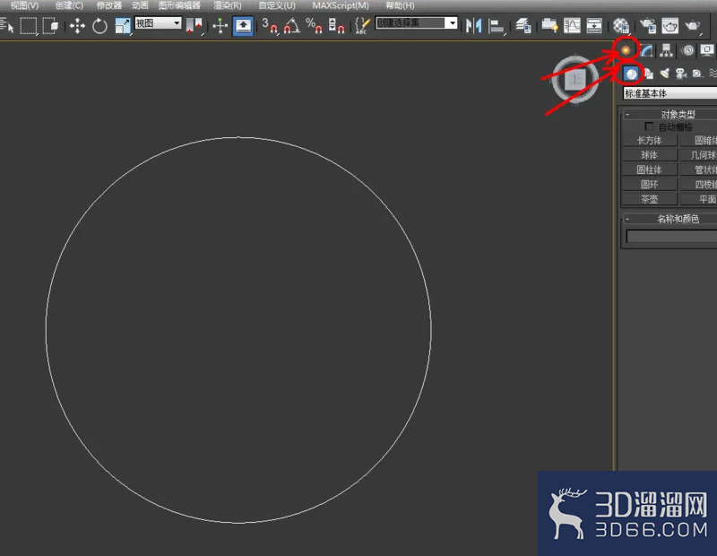Select the Move tool

pyautogui.click(x=77, y=26)
